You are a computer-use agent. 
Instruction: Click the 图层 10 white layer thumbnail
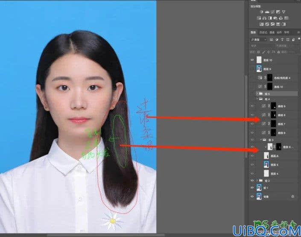tap(259, 60)
